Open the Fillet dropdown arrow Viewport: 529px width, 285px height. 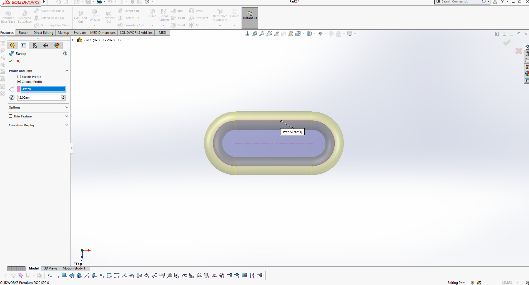click(152, 26)
